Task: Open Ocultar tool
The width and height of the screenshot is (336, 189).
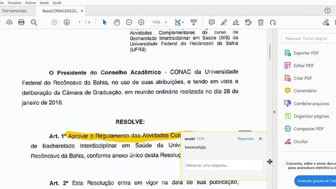Action: (x=296, y=141)
